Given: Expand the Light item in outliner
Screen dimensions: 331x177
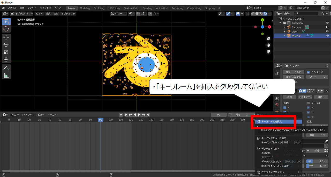Looking at the screenshot, I should (x=284, y=31).
